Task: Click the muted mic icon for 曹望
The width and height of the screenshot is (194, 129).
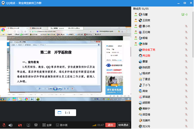Action: (186, 61)
